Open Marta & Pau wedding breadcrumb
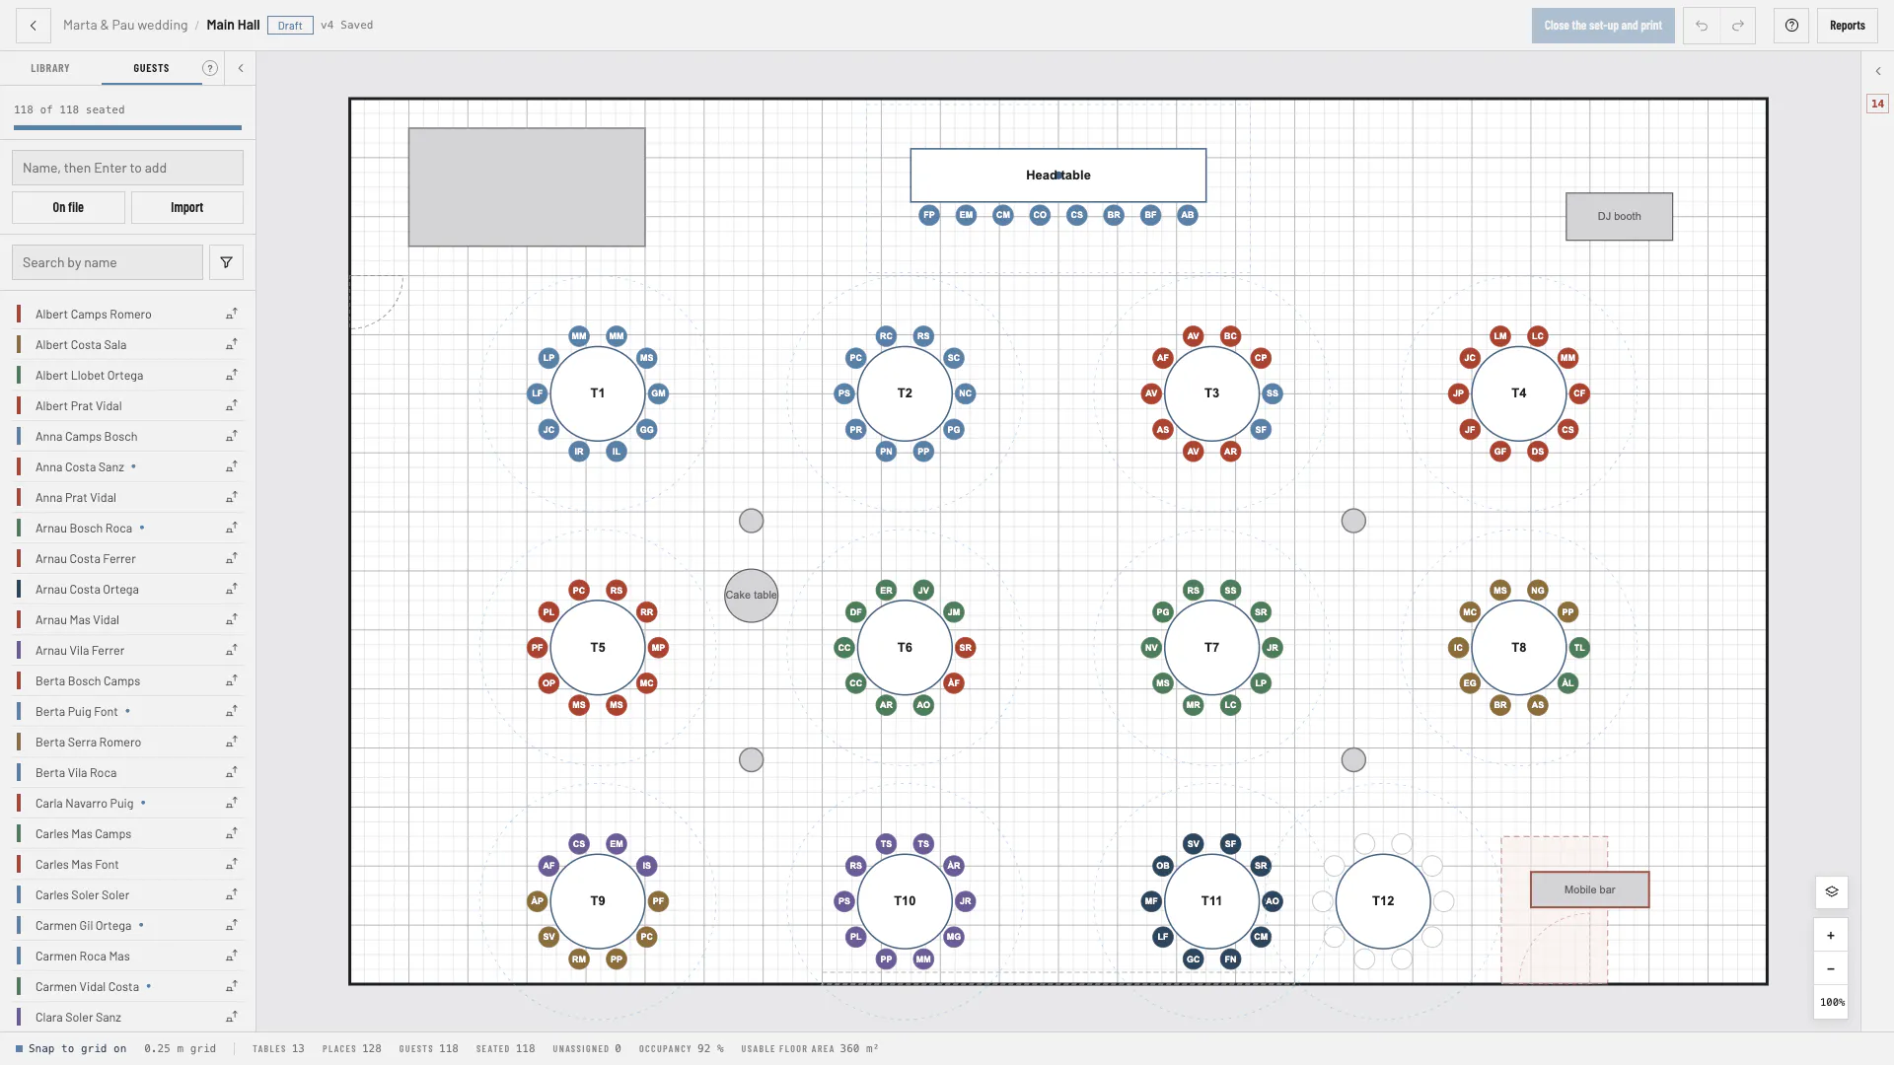 pyautogui.click(x=125, y=25)
